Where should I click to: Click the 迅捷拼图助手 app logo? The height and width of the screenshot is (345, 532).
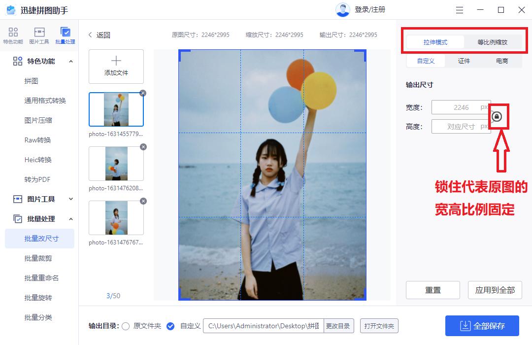point(11,10)
